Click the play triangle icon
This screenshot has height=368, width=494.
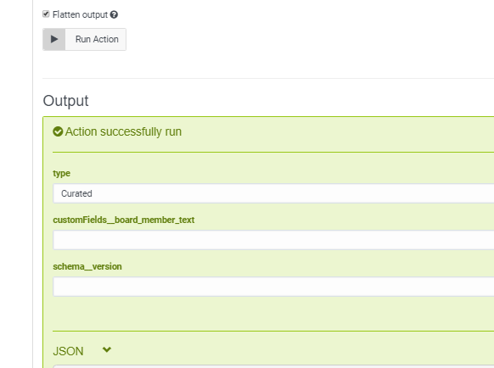(54, 39)
